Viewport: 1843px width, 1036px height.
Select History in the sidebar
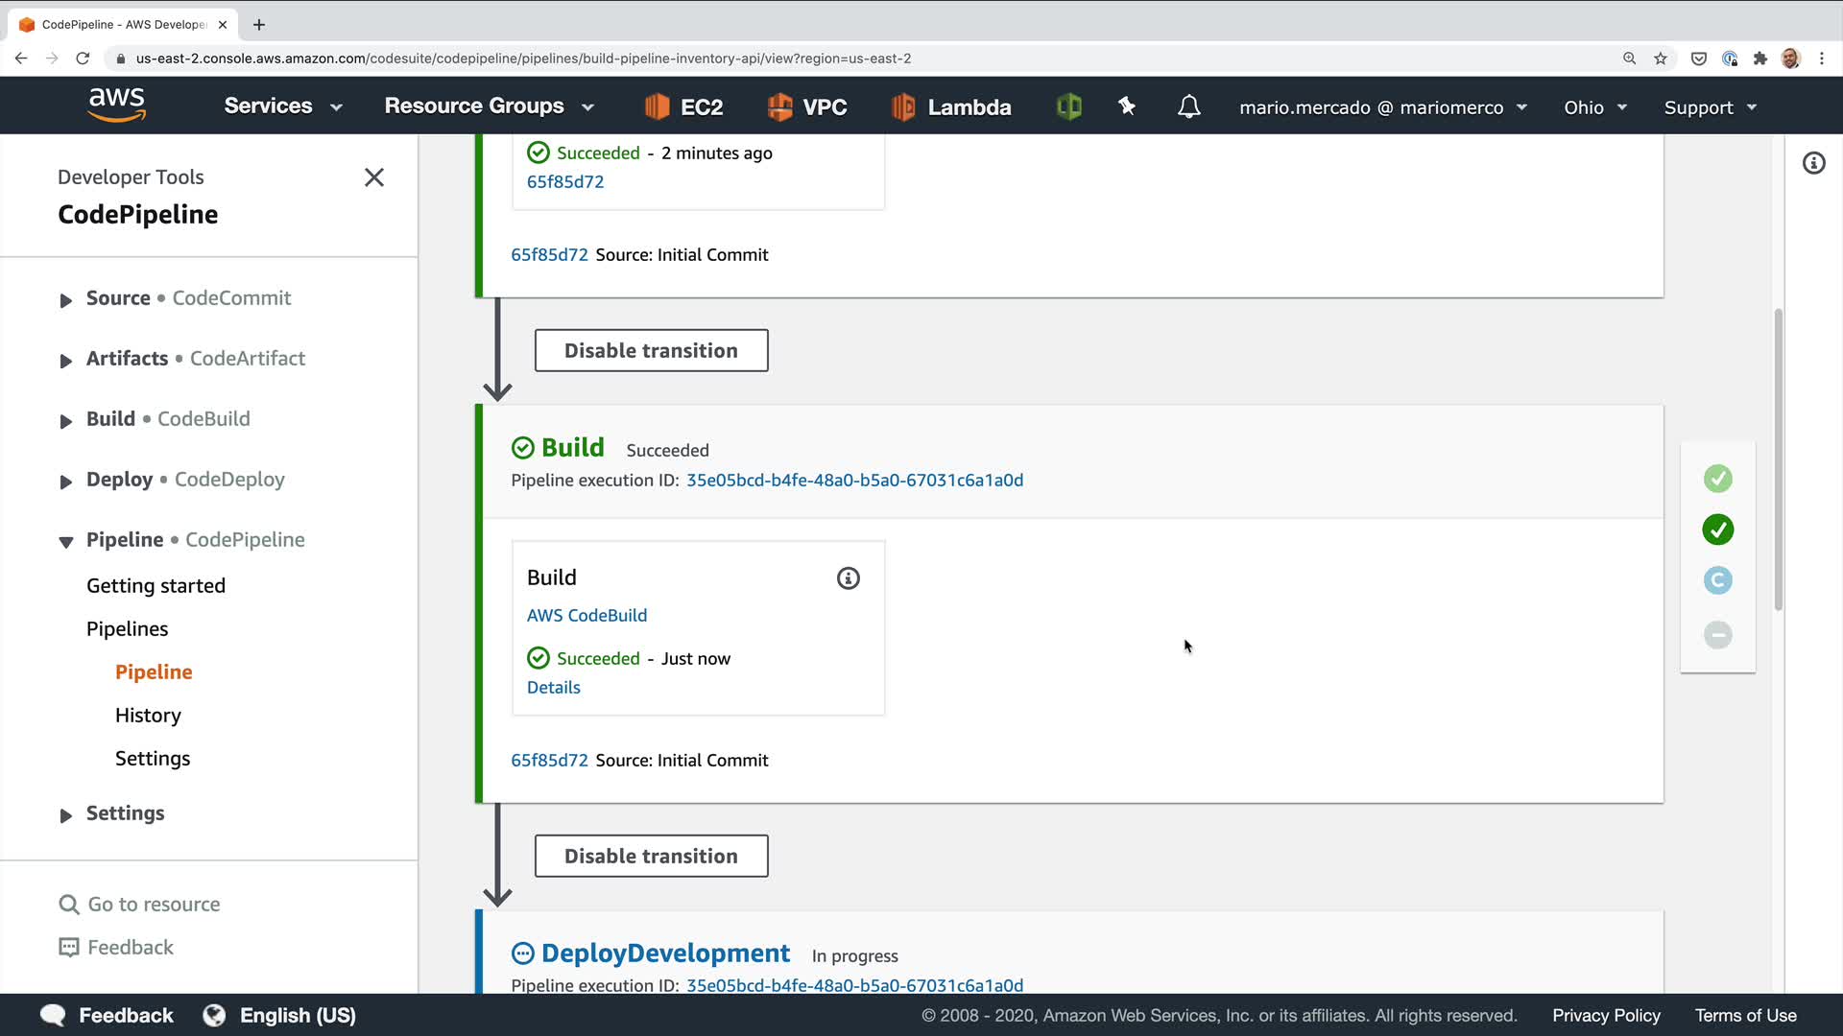148,715
